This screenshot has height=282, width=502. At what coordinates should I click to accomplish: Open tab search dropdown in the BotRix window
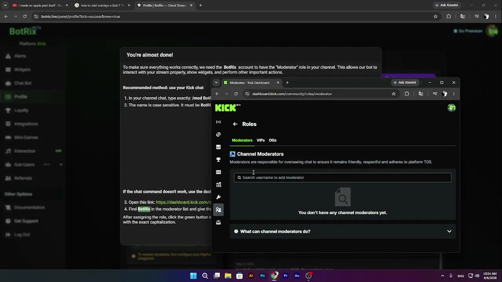coord(5,5)
